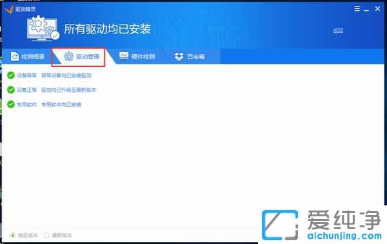387x244 pixels.
Task: Click the green check beside 设备异常
Action: pyautogui.click(x=11, y=75)
